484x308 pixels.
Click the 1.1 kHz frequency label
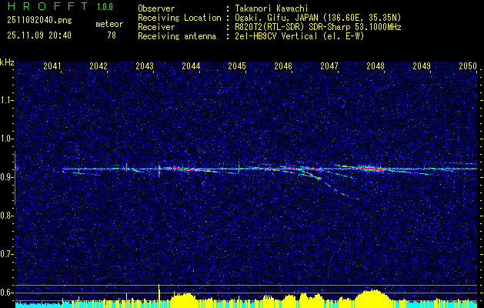click(x=6, y=100)
